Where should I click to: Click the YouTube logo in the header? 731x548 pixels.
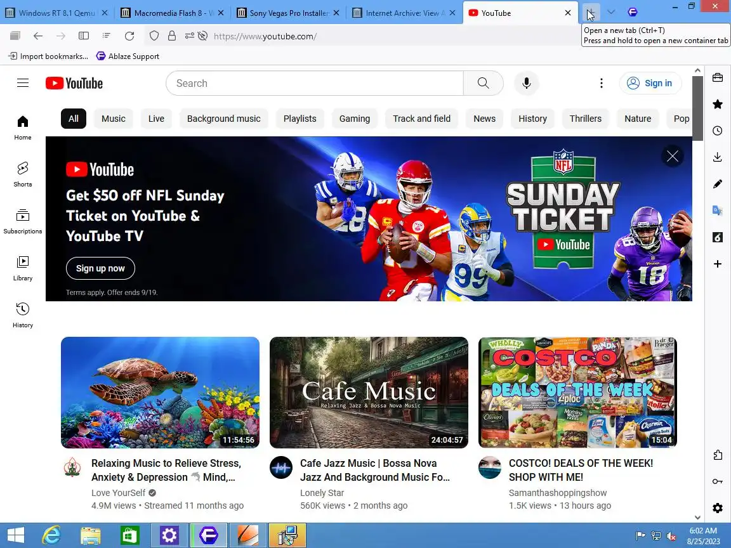(x=74, y=84)
